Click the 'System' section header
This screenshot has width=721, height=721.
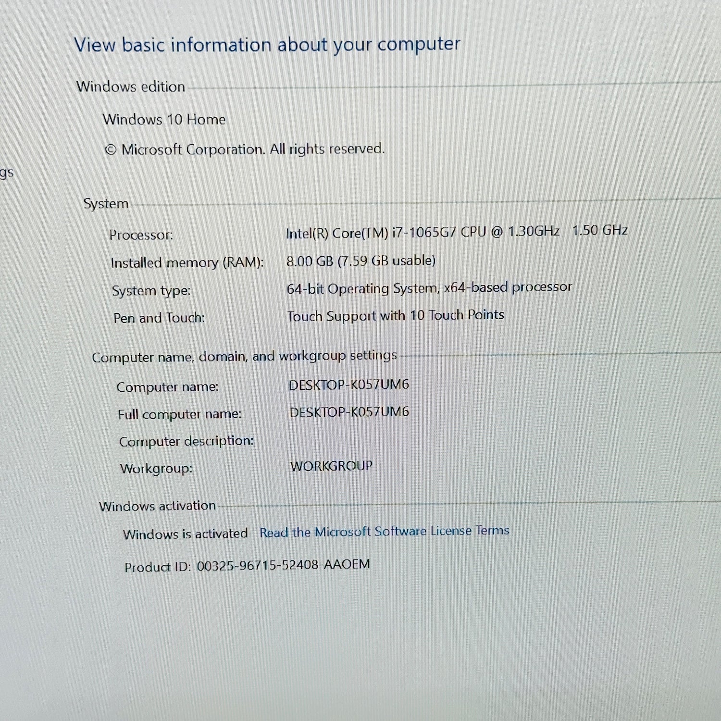[106, 203]
